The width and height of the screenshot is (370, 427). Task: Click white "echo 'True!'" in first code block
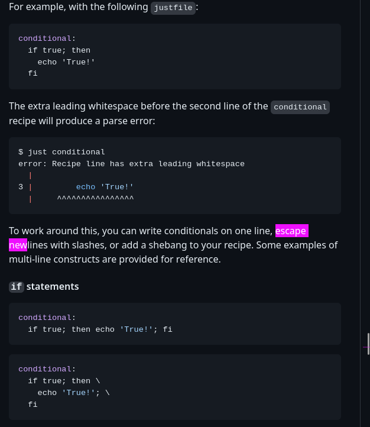(66, 62)
